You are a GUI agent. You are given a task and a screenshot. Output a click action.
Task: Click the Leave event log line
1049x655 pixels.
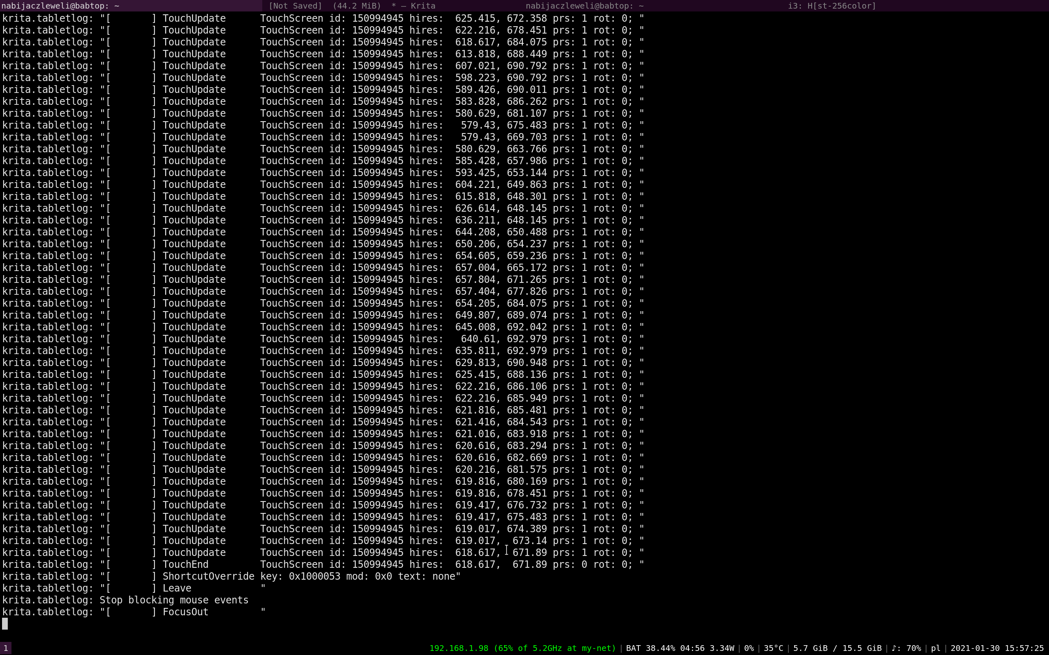(x=177, y=588)
